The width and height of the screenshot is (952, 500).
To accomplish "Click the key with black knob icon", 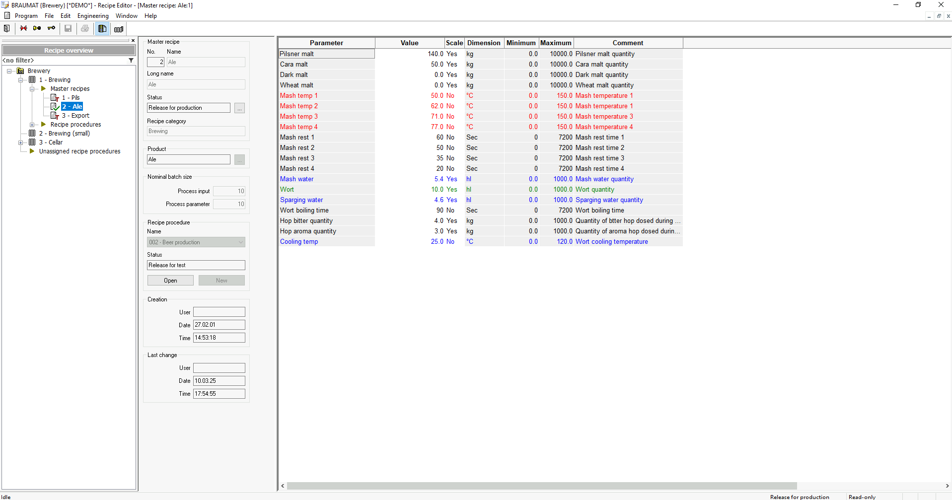I will pos(37,29).
